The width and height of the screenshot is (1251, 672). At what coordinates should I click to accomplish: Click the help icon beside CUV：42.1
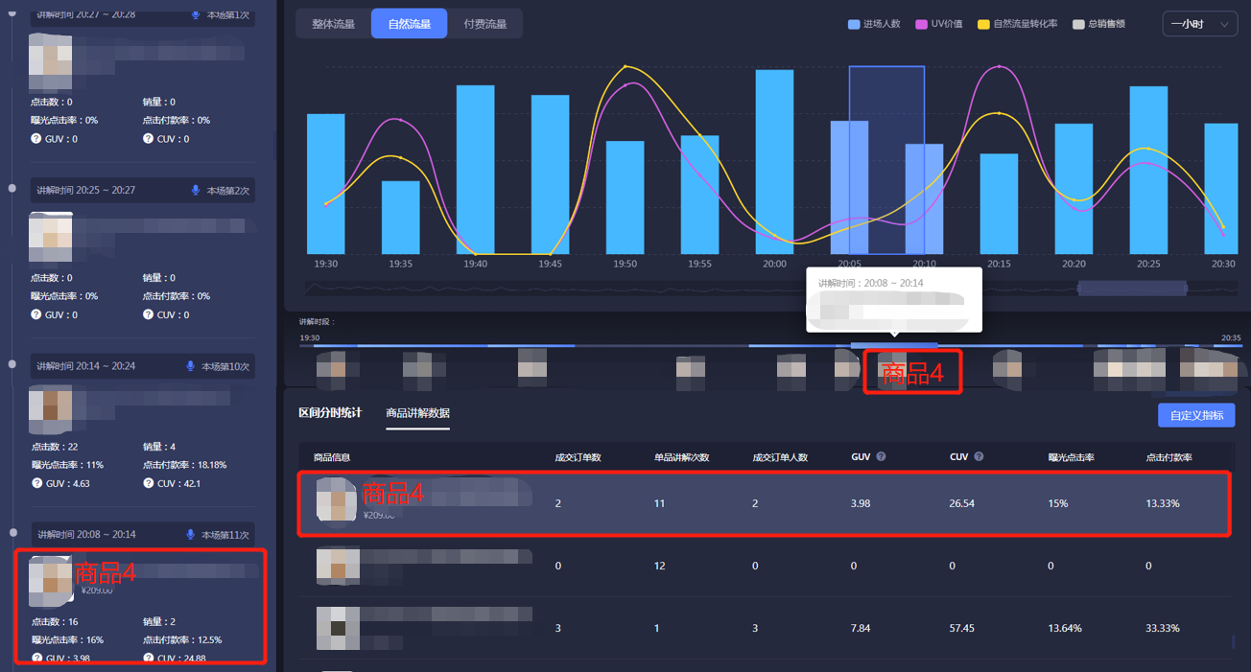[148, 483]
